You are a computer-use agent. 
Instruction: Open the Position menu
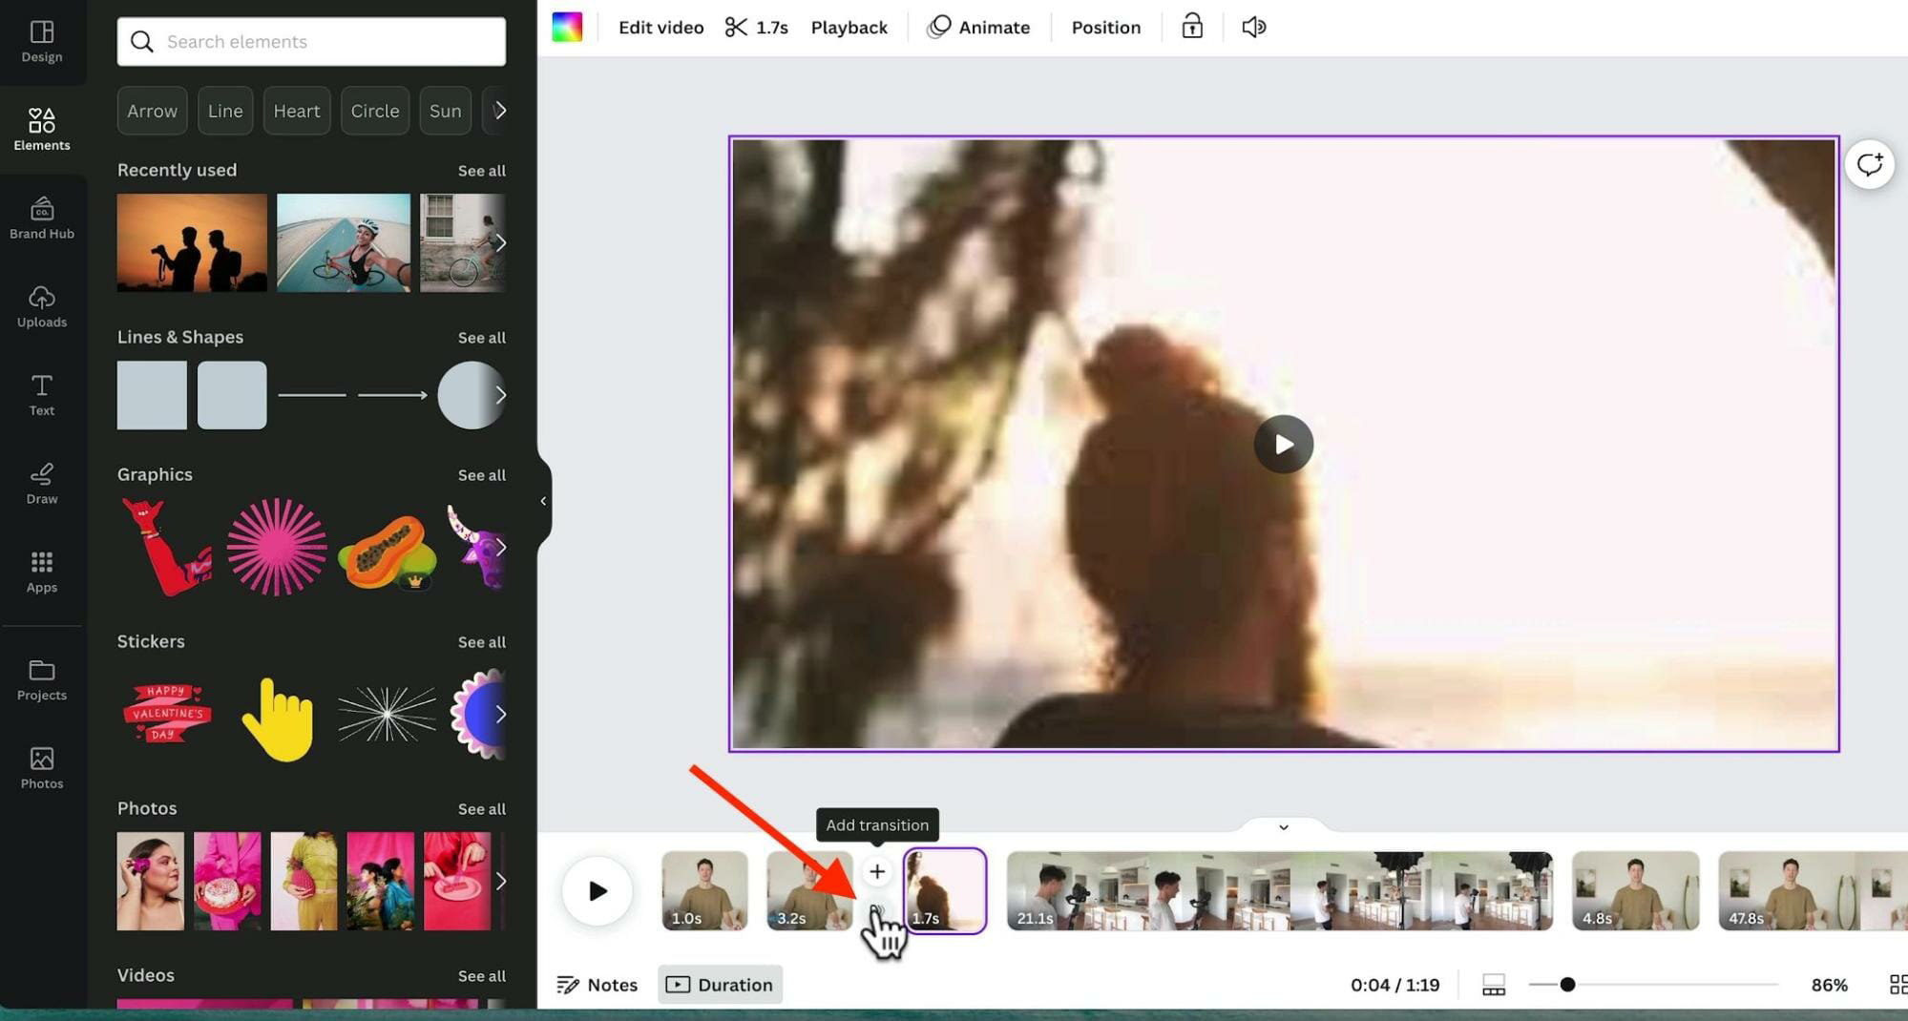[x=1105, y=27]
